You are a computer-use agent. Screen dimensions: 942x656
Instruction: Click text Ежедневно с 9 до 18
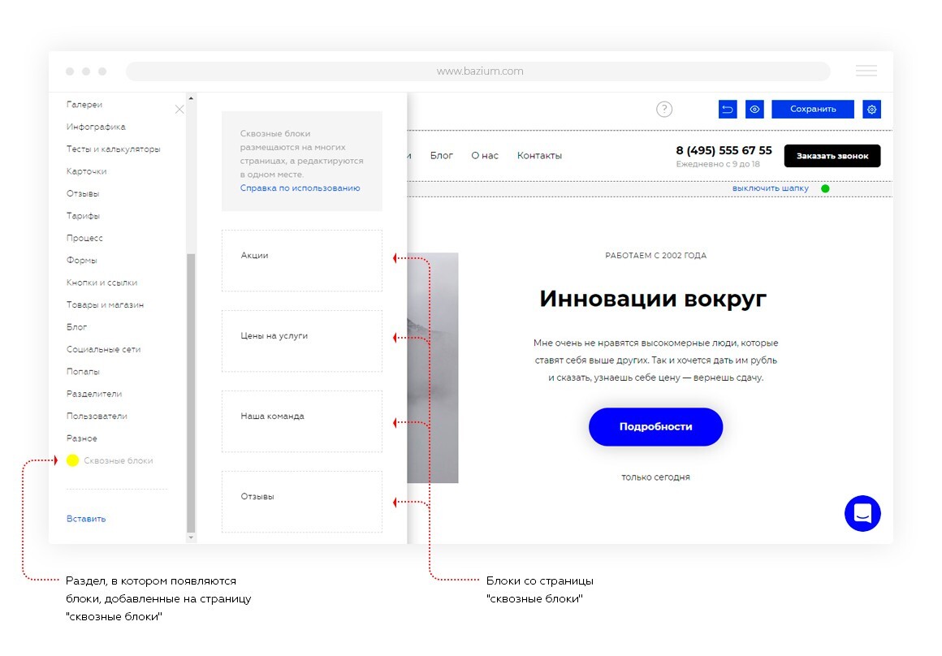click(717, 164)
